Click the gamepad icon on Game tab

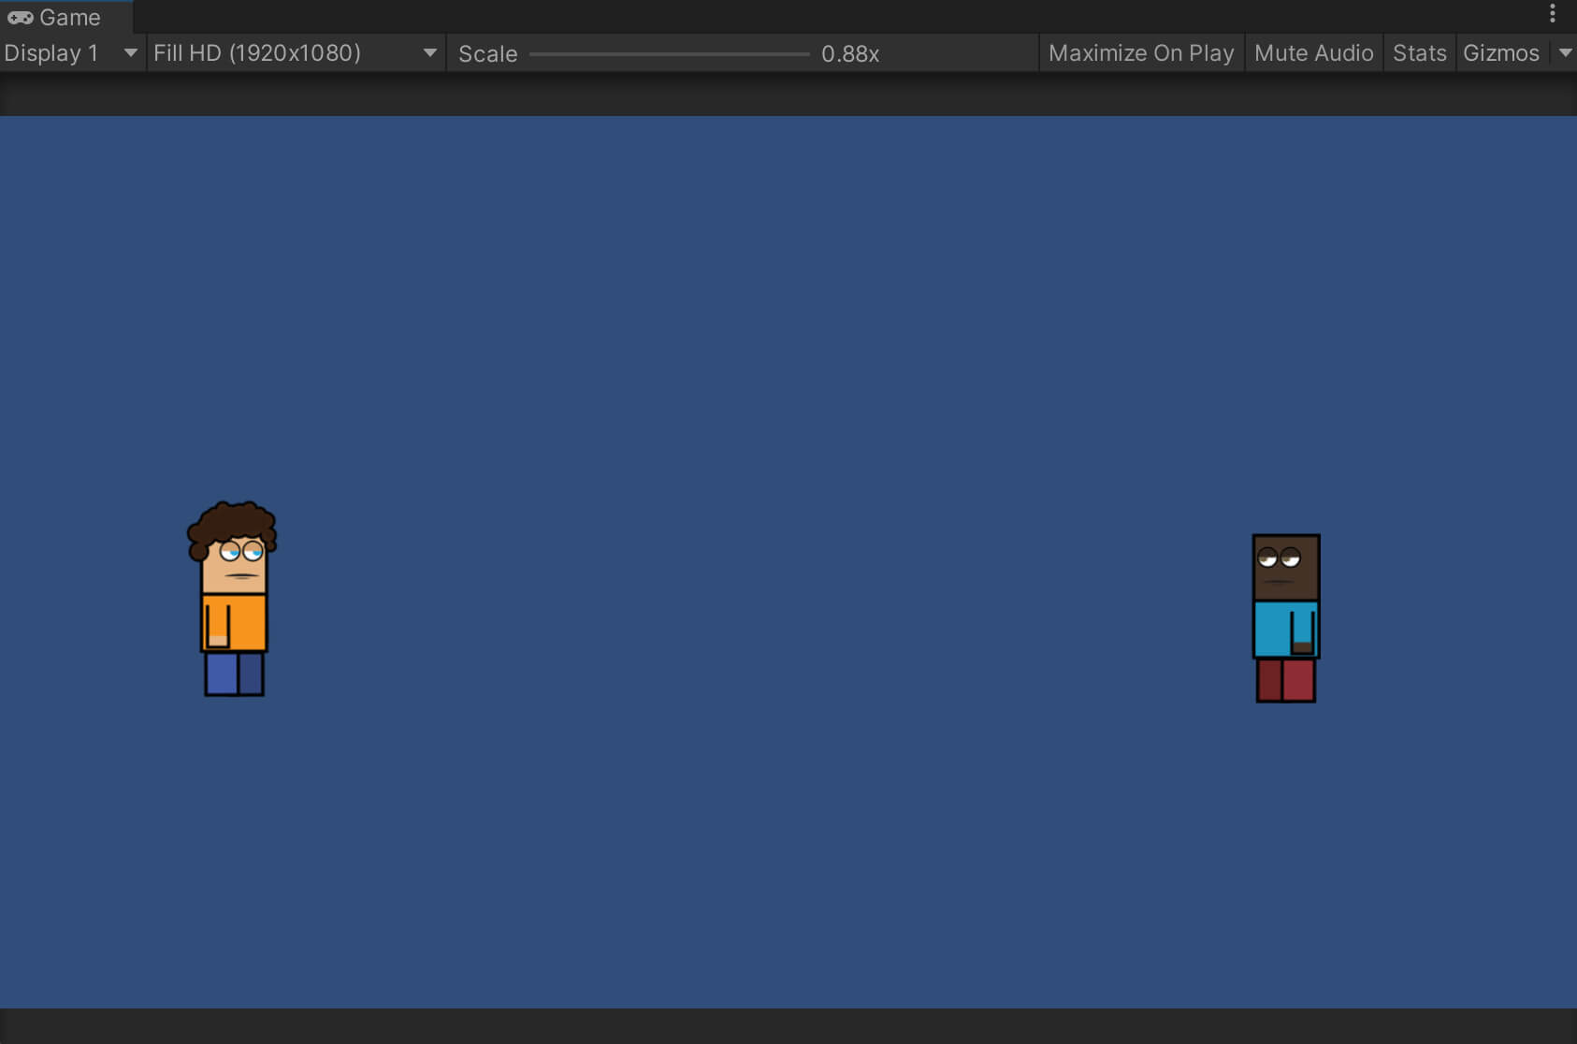click(21, 18)
